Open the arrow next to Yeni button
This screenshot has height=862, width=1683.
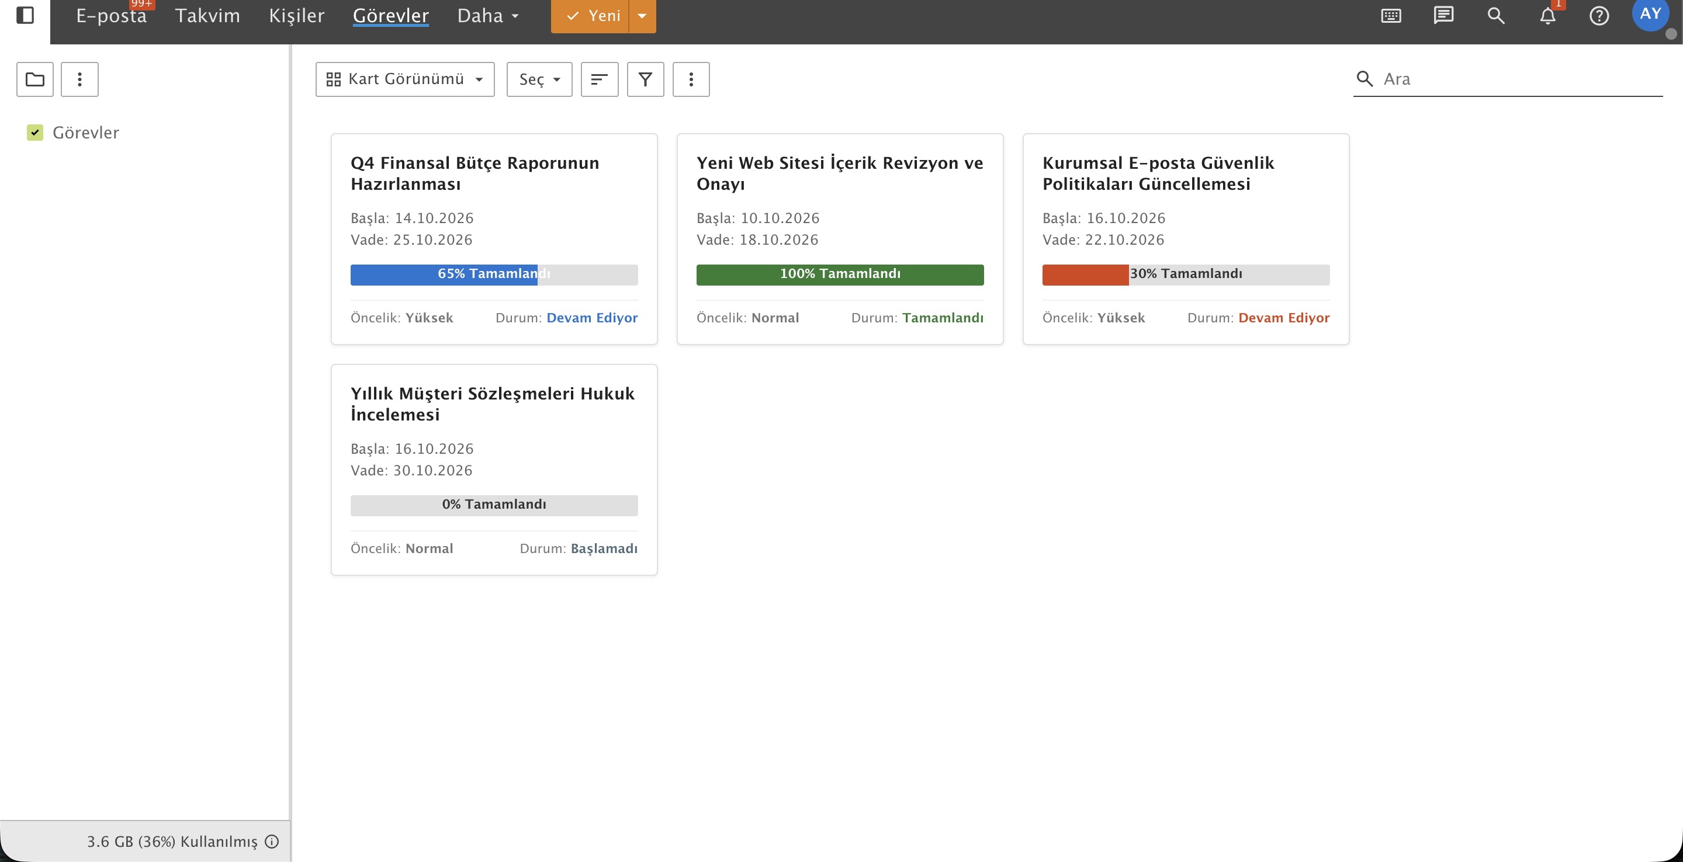(642, 16)
